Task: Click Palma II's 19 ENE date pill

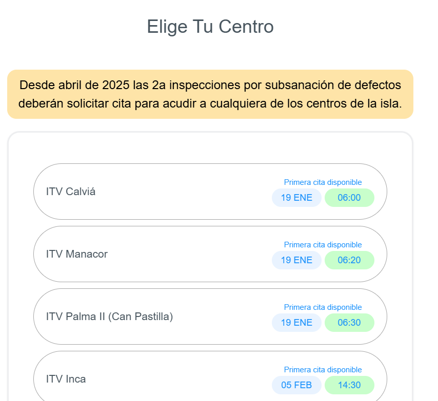Action: click(x=296, y=323)
